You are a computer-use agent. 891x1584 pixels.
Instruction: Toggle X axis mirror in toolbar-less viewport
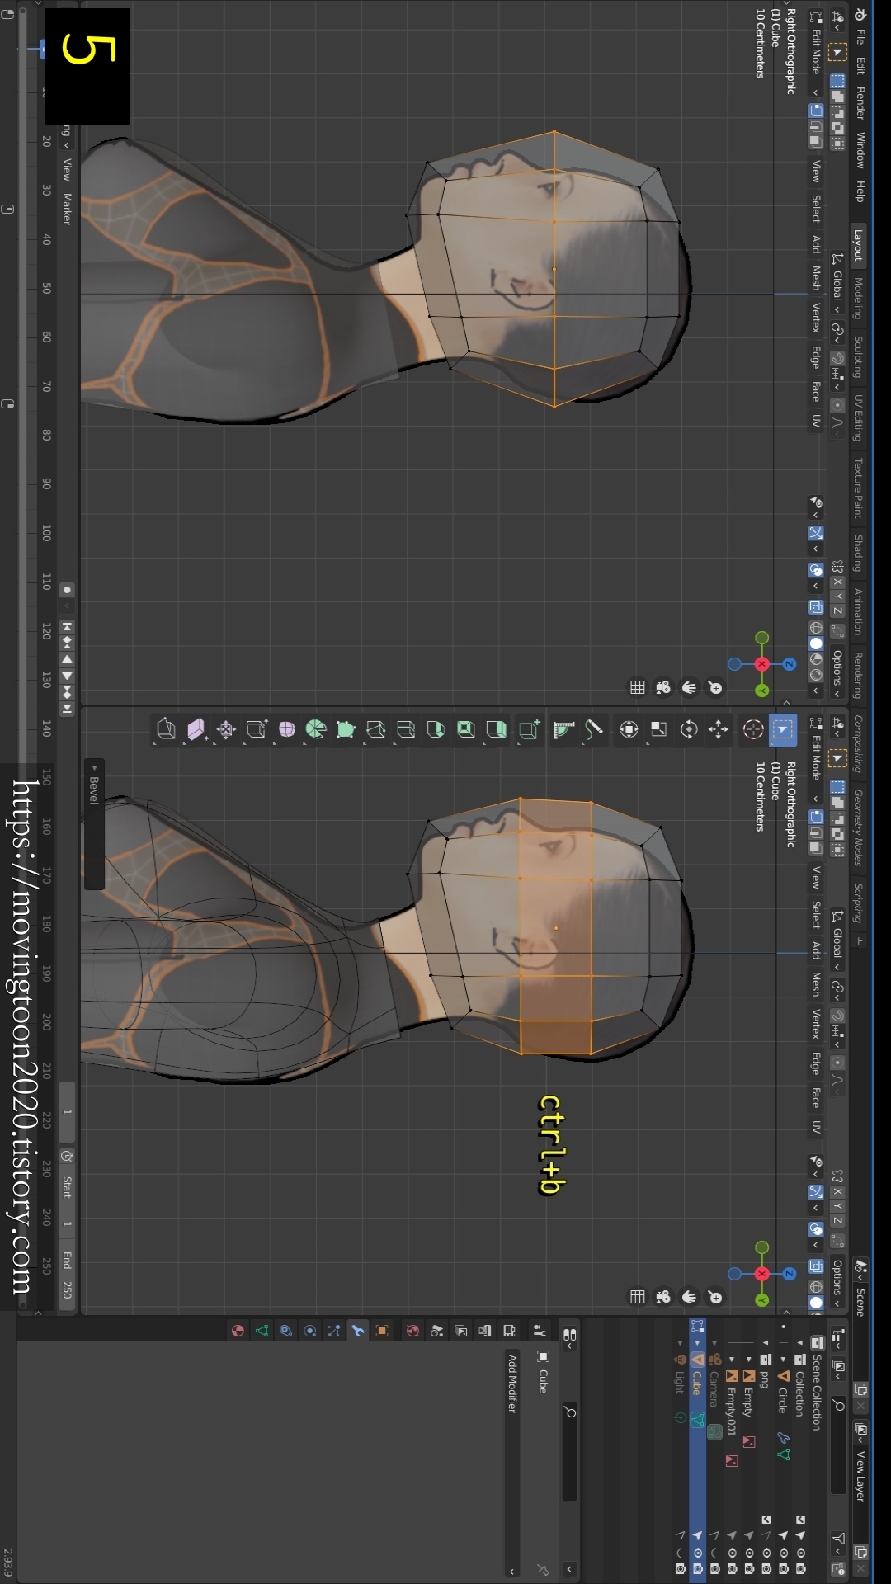837,582
